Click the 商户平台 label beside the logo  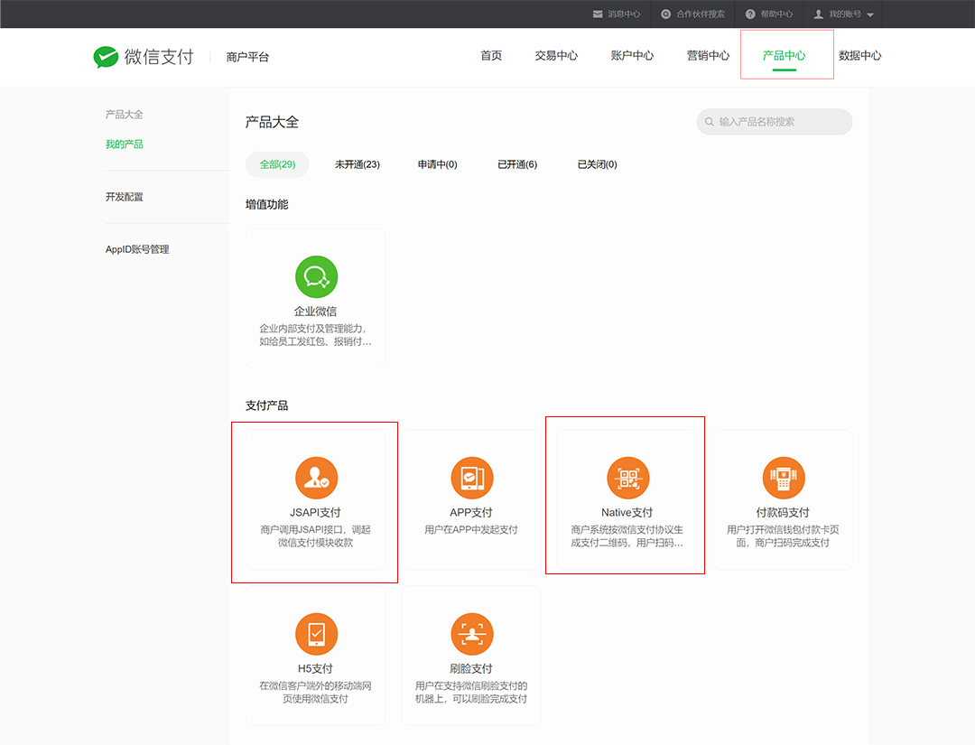point(247,57)
